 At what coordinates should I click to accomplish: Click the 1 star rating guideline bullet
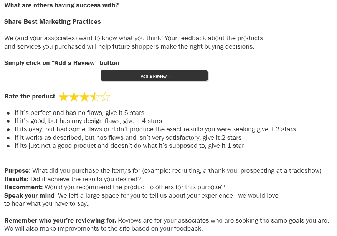(x=129, y=146)
